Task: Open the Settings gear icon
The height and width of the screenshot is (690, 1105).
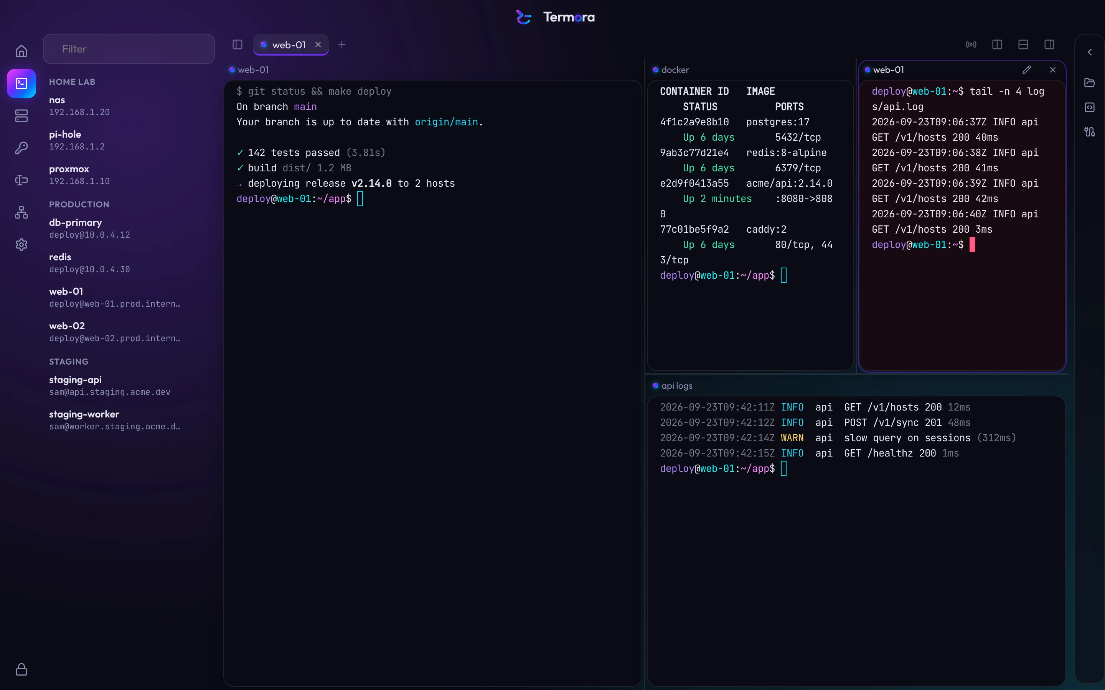Action: [x=21, y=245]
